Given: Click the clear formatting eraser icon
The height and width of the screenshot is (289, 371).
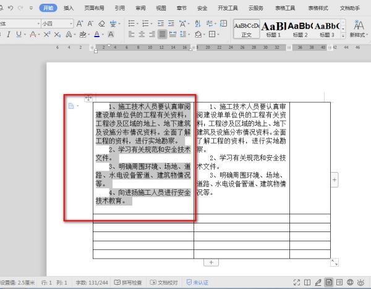Looking at the screenshot, I should [x=101, y=23].
